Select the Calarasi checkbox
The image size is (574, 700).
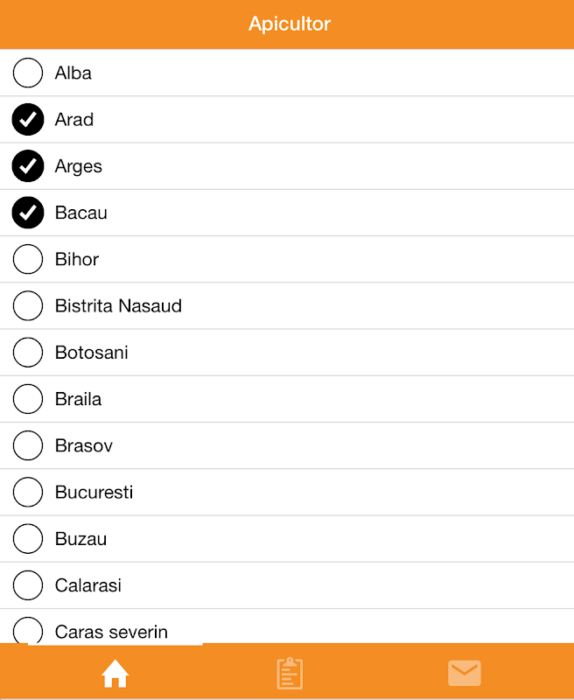28,585
